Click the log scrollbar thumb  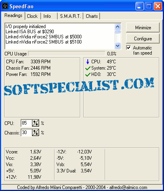(117, 32)
